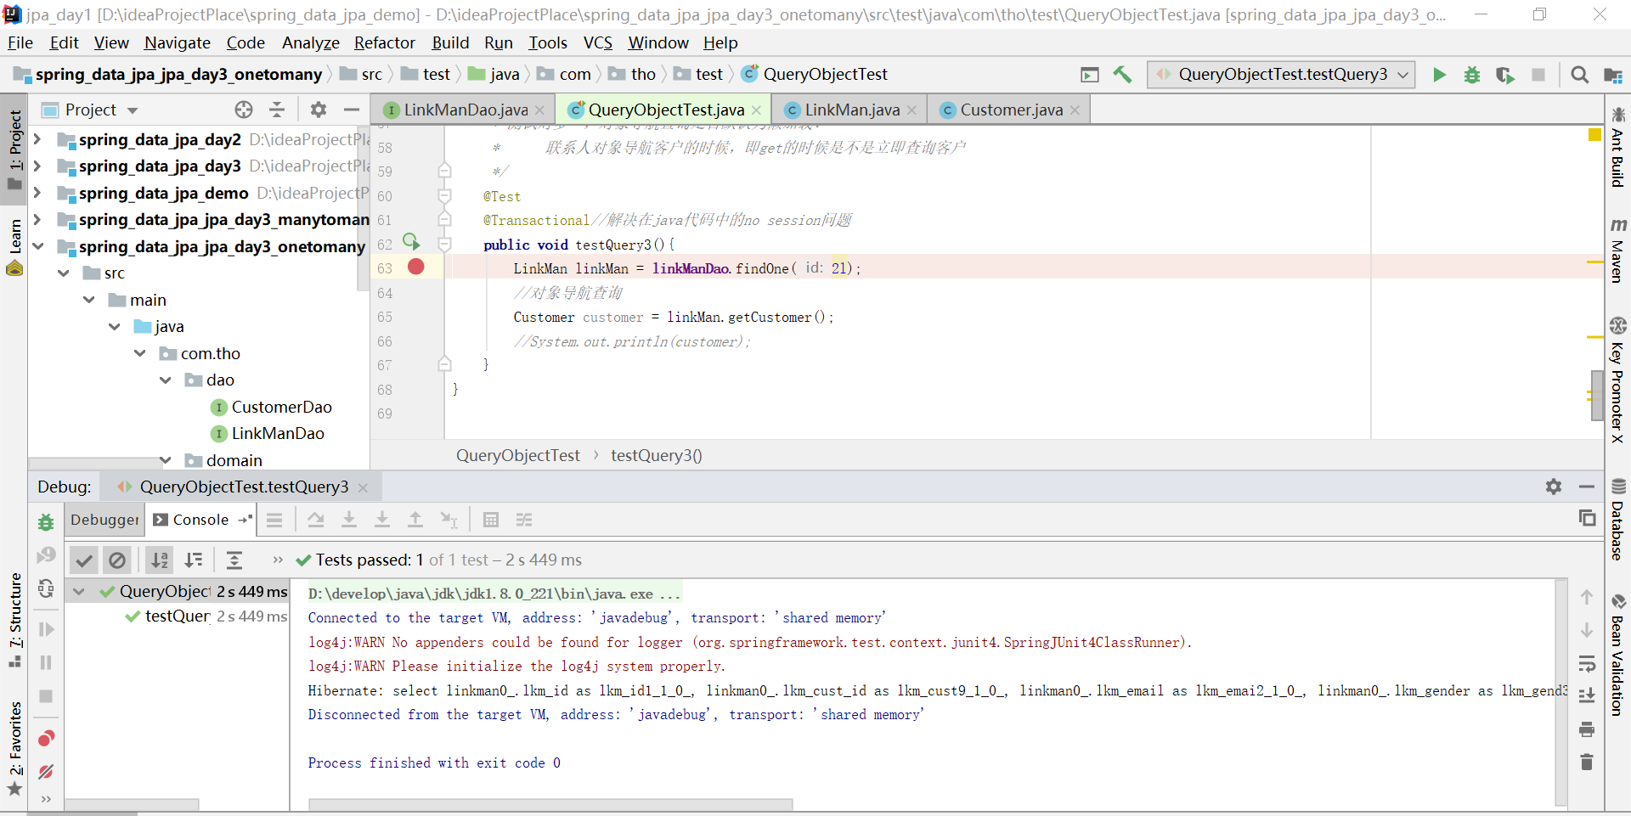Sort tests by duration icon
This screenshot has height=816, width=1631.
click(194, 560)
